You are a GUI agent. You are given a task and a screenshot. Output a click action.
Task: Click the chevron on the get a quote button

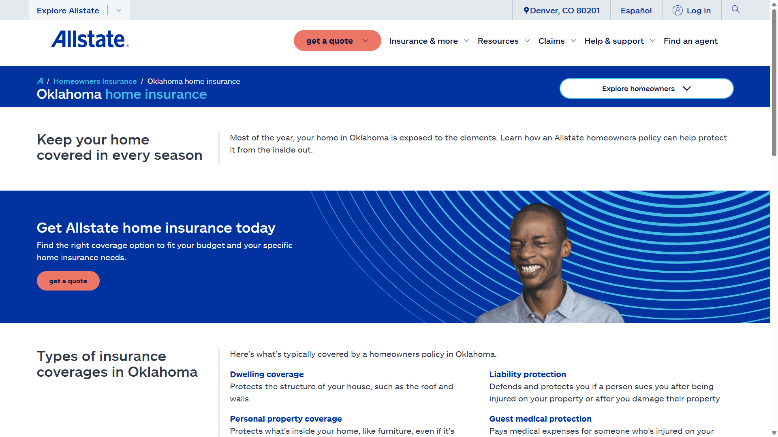[x=365, y=40]
